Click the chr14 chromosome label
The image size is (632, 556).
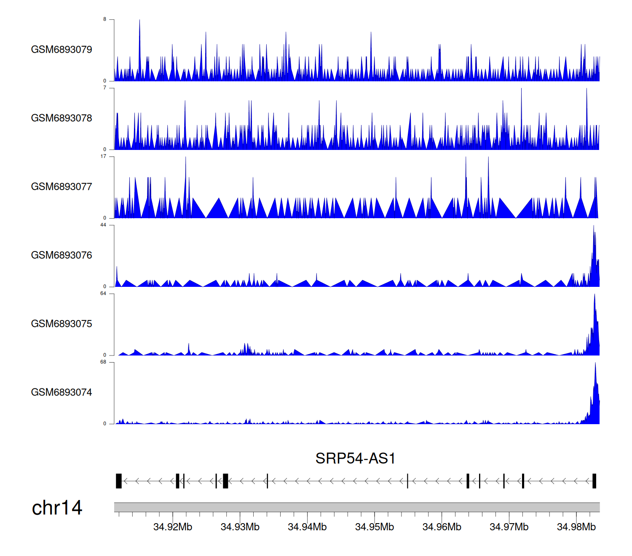coord(57,508)
